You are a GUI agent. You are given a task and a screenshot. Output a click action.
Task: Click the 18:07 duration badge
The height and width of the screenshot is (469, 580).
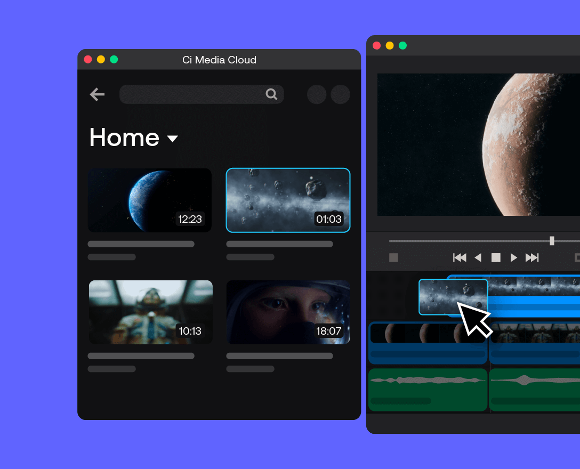(328, 330)
